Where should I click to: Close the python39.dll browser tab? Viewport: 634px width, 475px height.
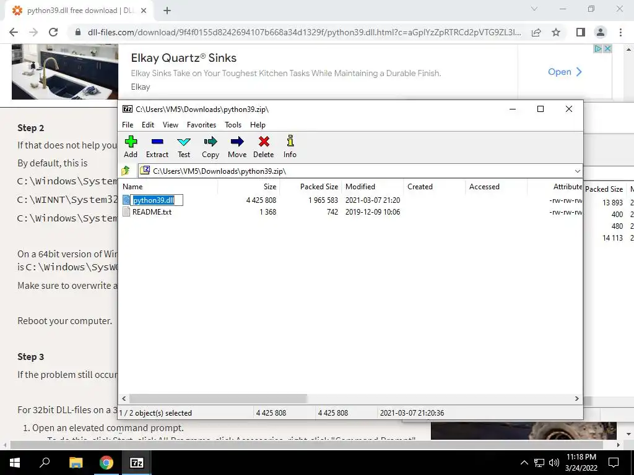coord(144,11)
